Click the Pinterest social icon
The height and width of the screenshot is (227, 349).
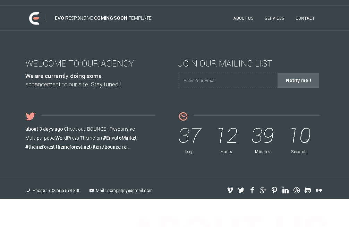(x=274, y=190)
